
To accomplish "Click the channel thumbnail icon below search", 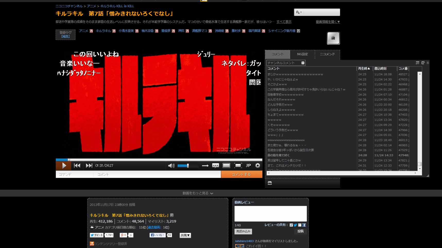I will (x=333, y=38).
